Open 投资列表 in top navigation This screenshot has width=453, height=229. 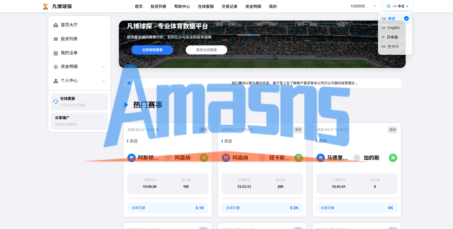(158, 6)
